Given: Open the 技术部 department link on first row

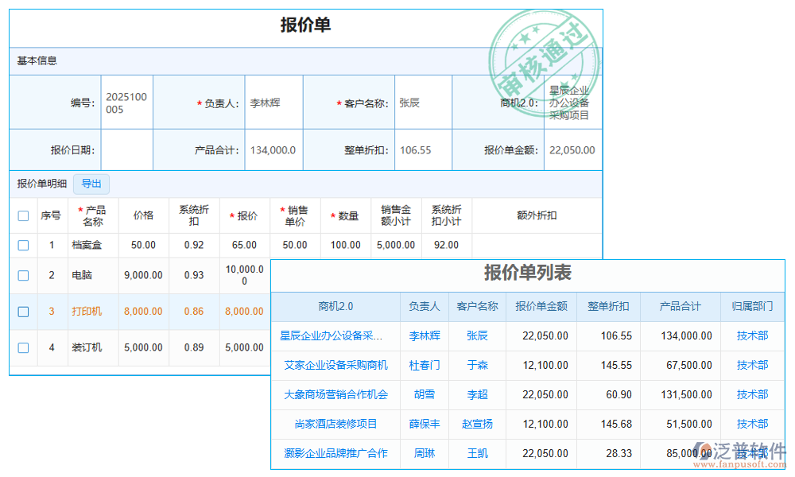Looking at the screenshot, I should click(x=752, y=335).
